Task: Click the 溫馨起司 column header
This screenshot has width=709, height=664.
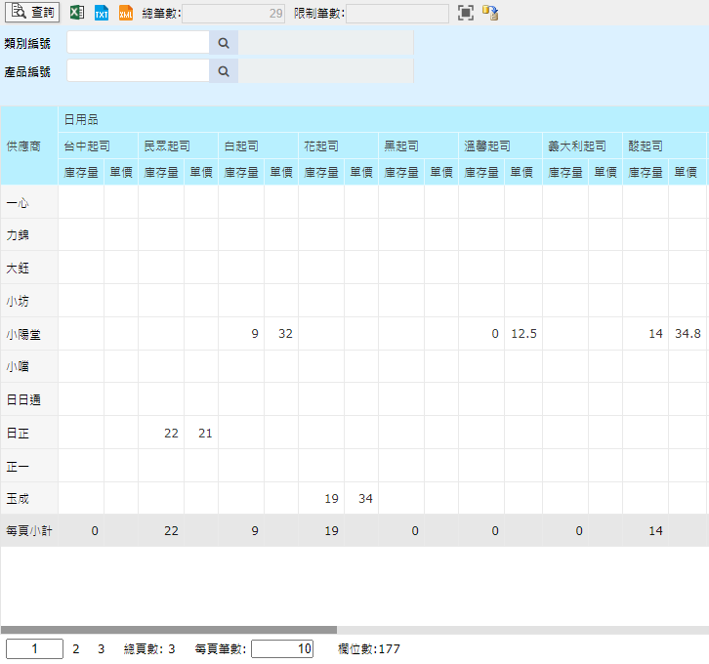Action: click(501, 145)
